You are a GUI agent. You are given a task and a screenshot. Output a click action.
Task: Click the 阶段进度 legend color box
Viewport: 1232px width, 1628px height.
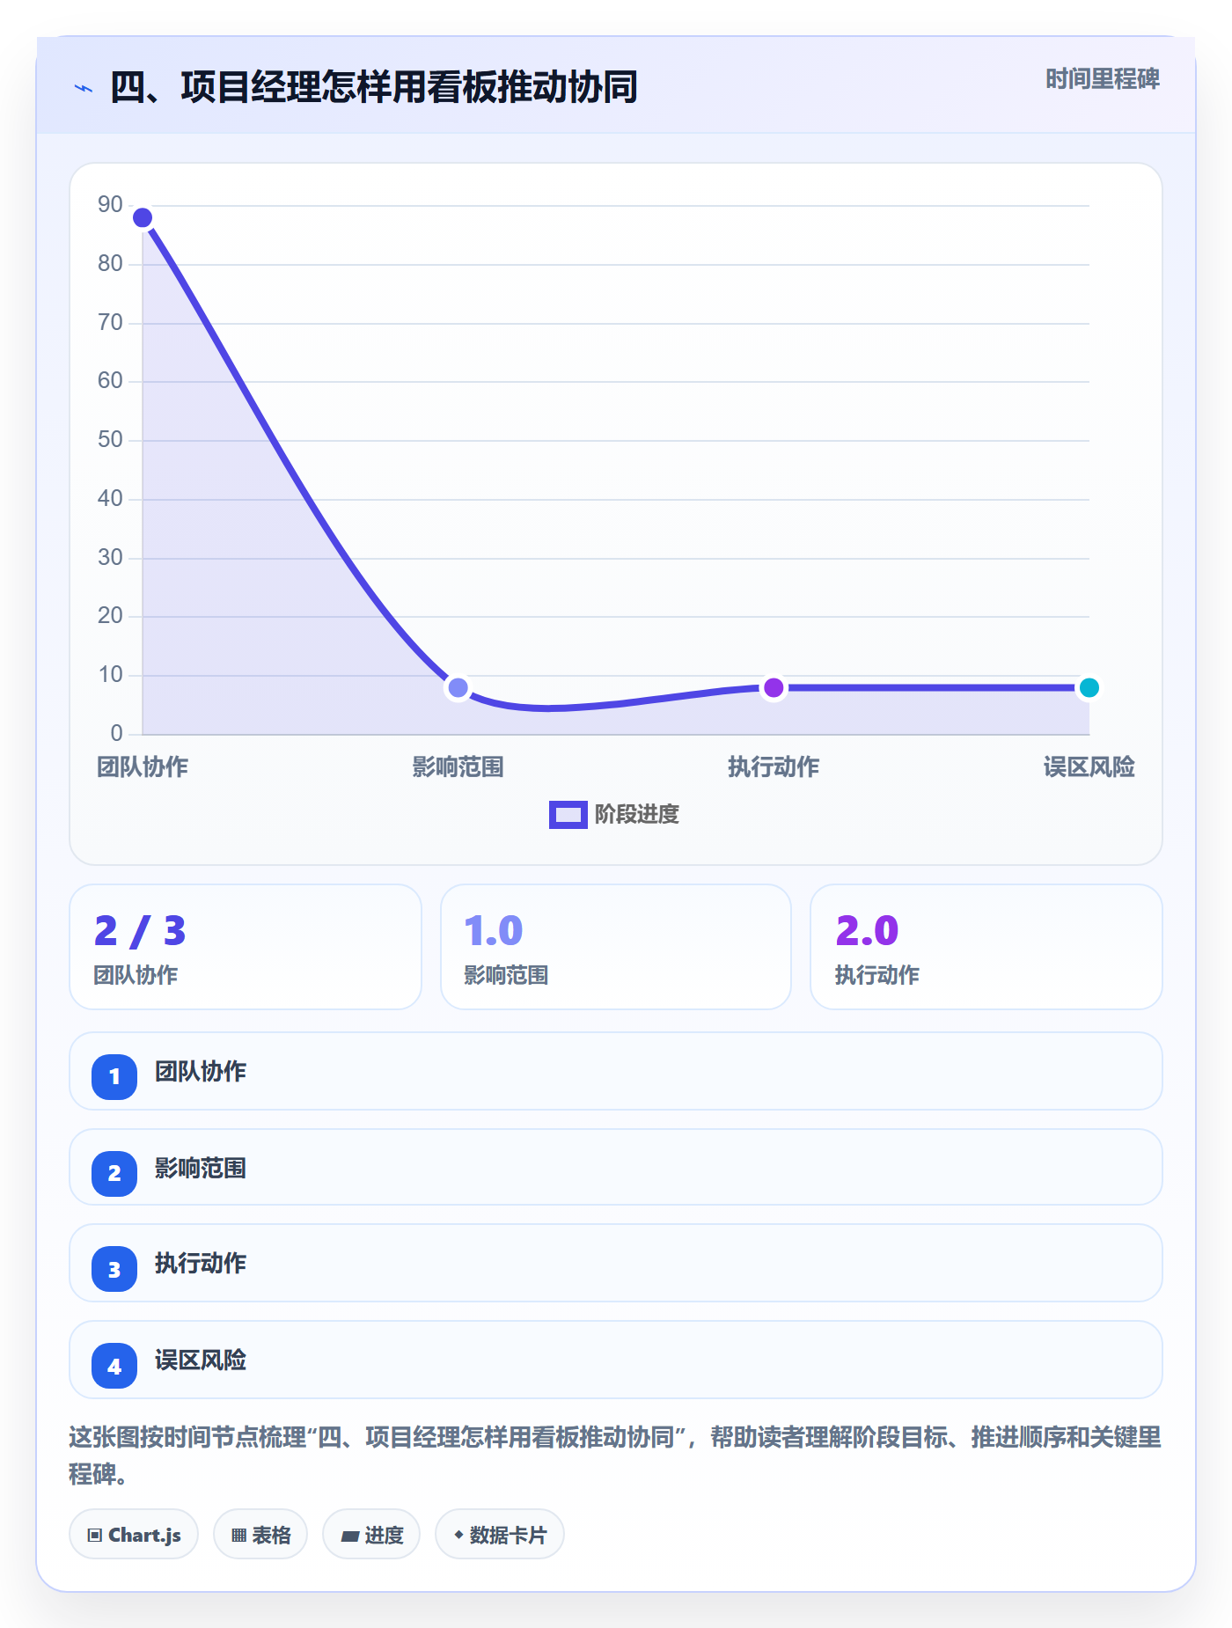(568, 815)
